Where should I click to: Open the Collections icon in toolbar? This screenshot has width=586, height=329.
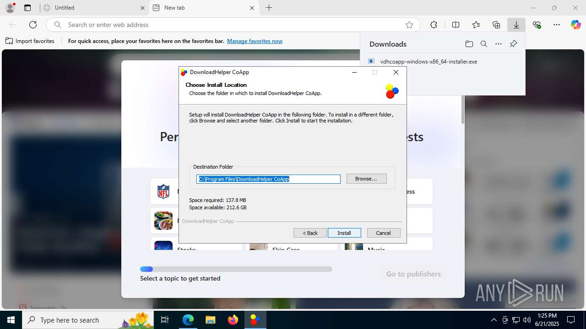click(496, 25)
